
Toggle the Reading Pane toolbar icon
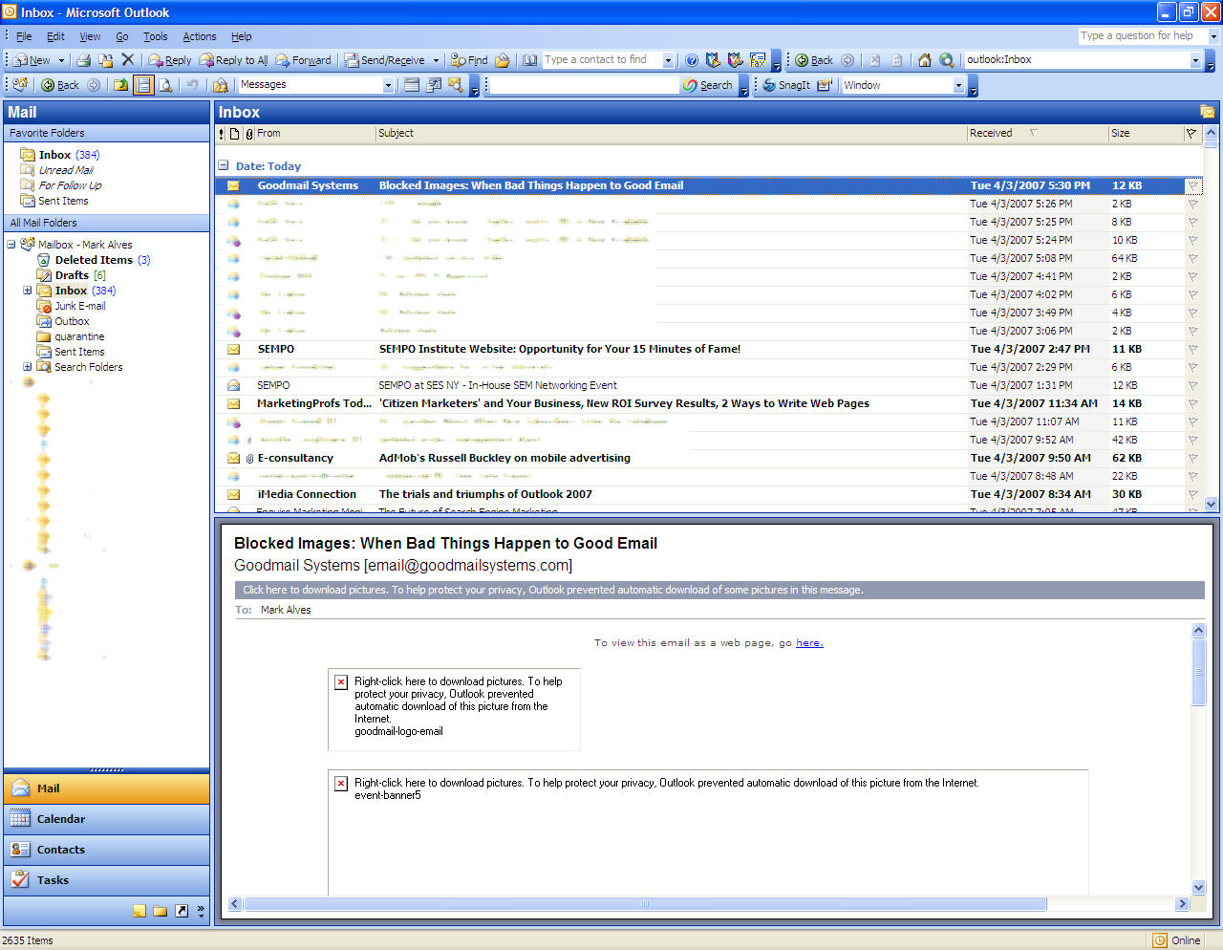point(143,85)
